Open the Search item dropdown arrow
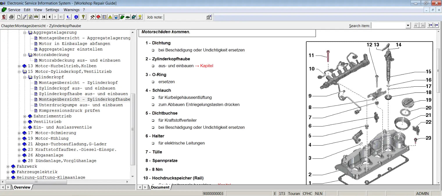The height and width of the screenshot is (196, 442). 408,26
